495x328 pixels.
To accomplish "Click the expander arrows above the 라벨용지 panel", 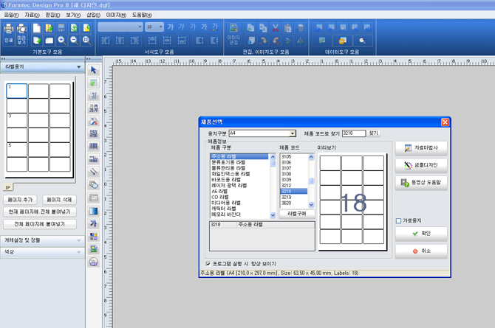I will (3, 59).
